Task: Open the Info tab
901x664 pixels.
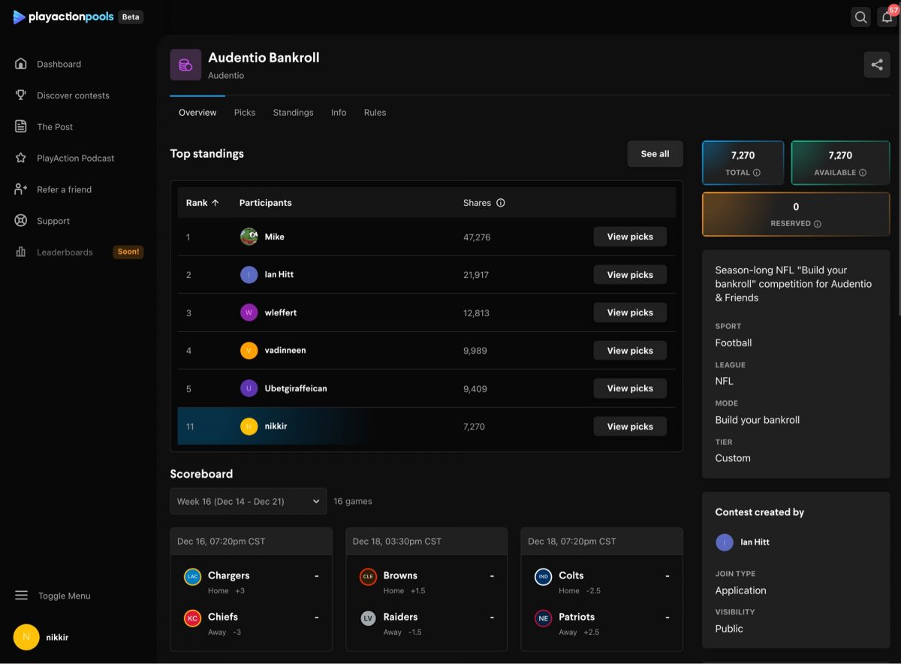Action: pyautogui.click(x=339, y=113)
